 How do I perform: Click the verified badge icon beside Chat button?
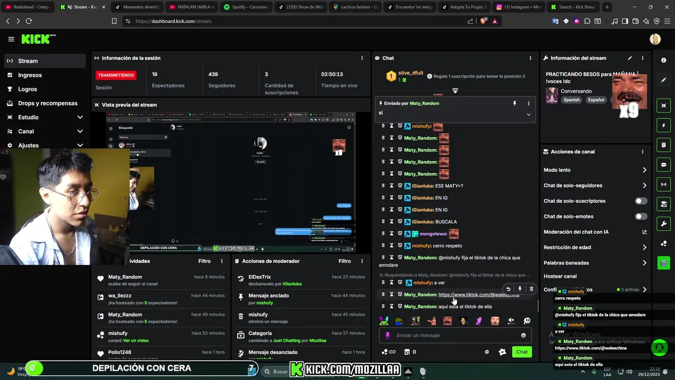502,352
